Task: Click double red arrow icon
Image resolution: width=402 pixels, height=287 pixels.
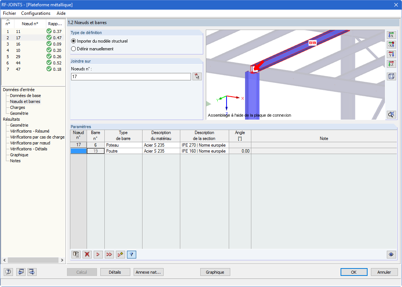Action: click(109, 254)
